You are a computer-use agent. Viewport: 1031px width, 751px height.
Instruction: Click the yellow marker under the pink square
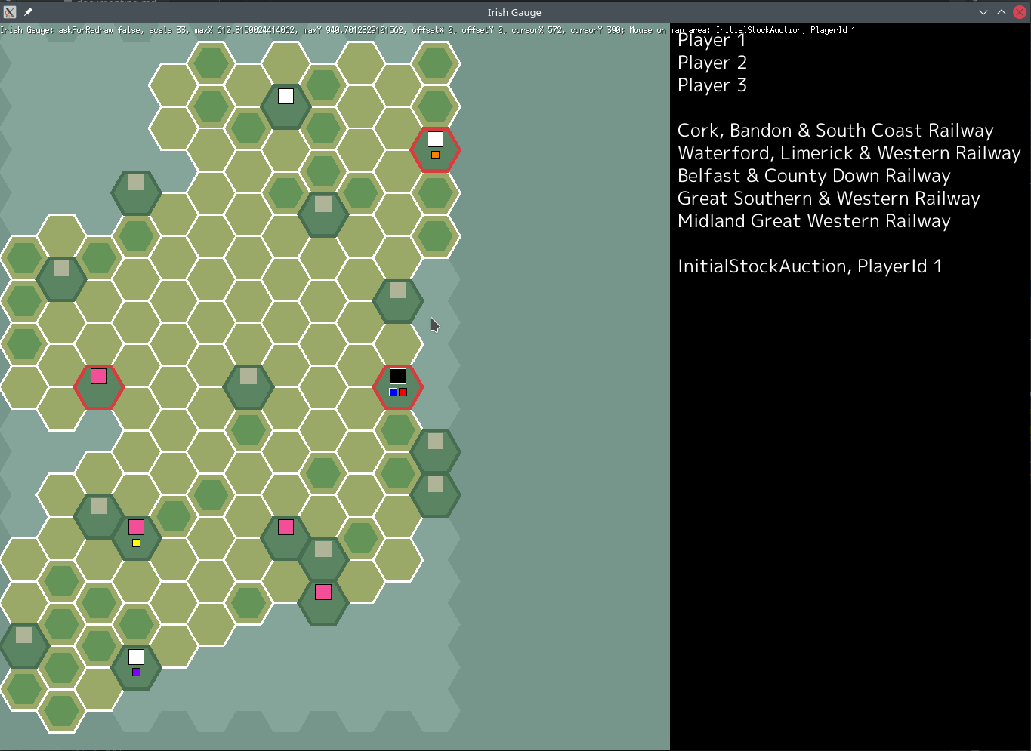click(x=136, y=543)
